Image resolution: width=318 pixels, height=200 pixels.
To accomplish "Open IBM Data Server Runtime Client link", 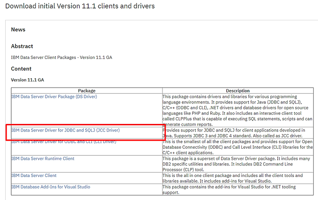I will click(43, 158).
